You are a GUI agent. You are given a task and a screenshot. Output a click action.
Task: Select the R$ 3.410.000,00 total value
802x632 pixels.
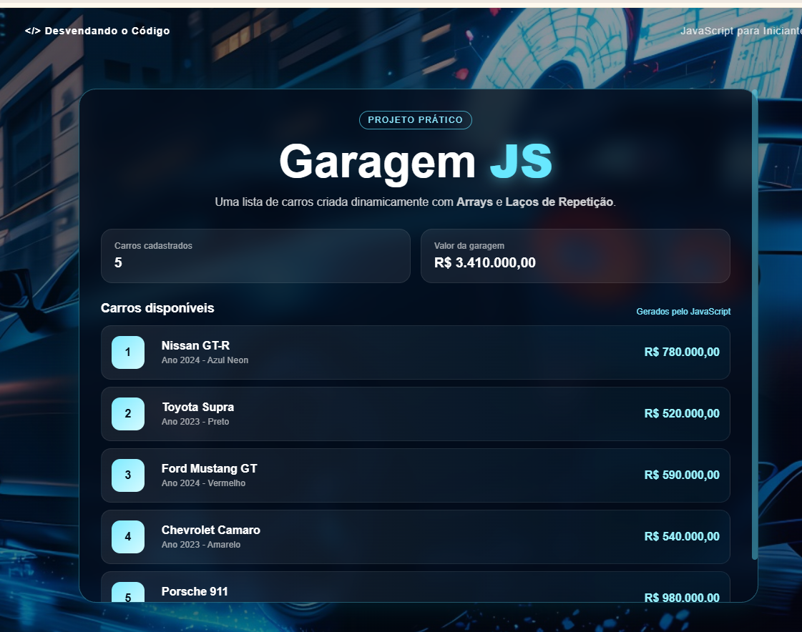[x=485, y=263]
